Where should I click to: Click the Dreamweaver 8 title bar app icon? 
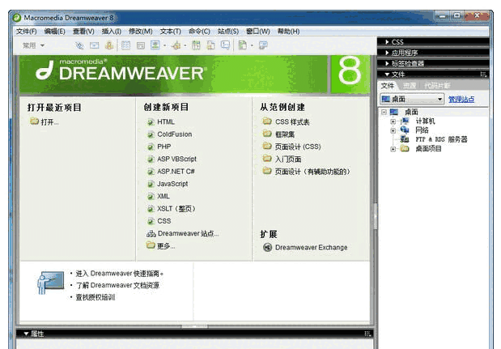pyautogui.click(x=17, y=18)
